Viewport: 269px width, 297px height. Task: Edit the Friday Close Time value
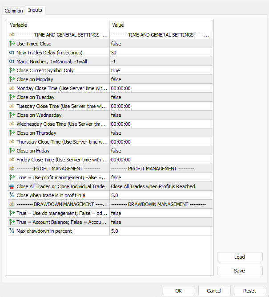click(161, 160)
